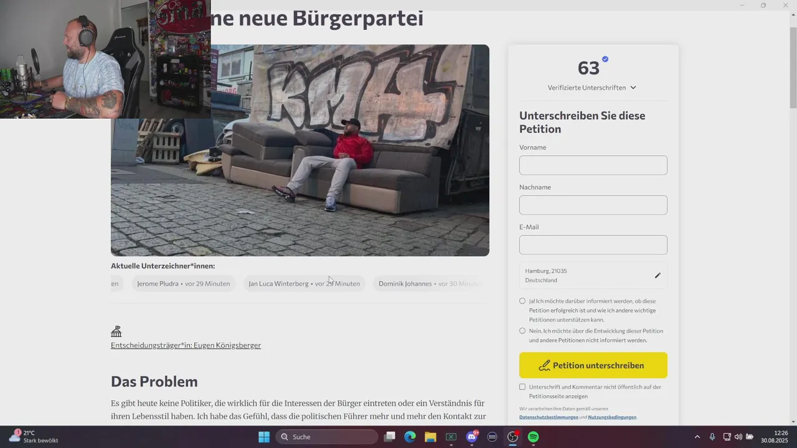The height and width of the screenshot is (448, 797).
Task: Click the battery icon in system tray
Action: coord(750,437)
